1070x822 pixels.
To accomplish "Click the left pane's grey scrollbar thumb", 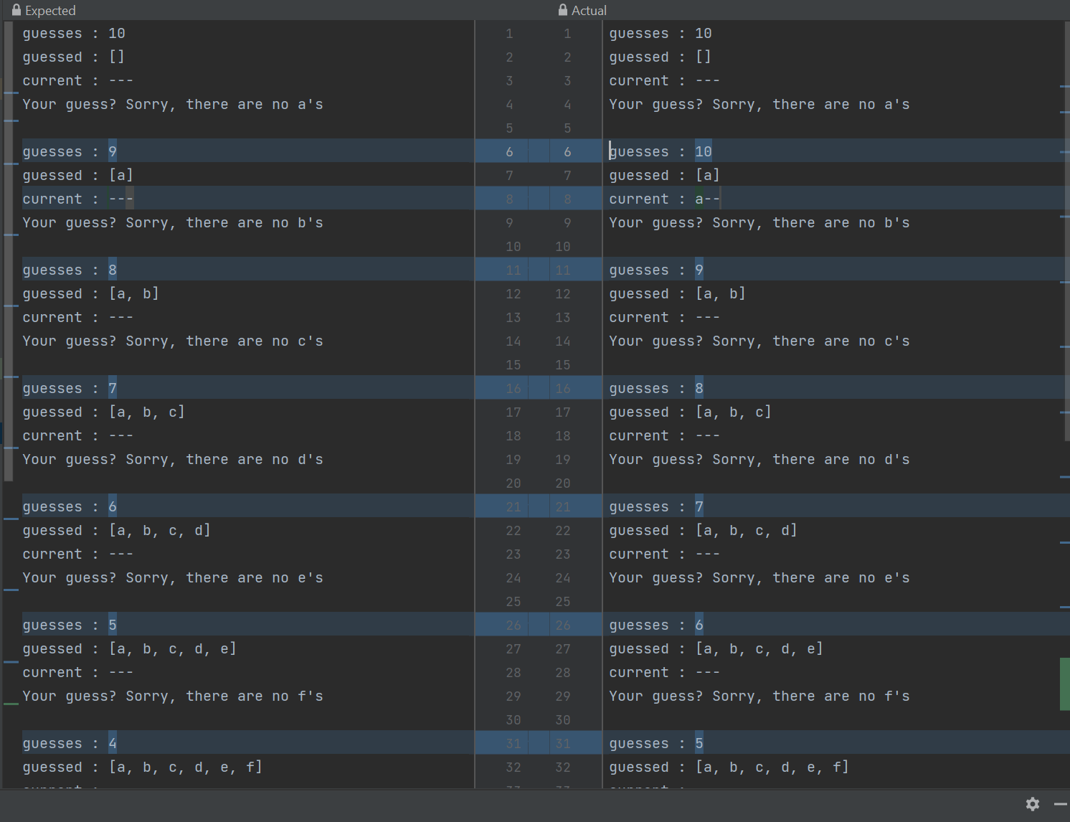I will [x=8, y=251].
